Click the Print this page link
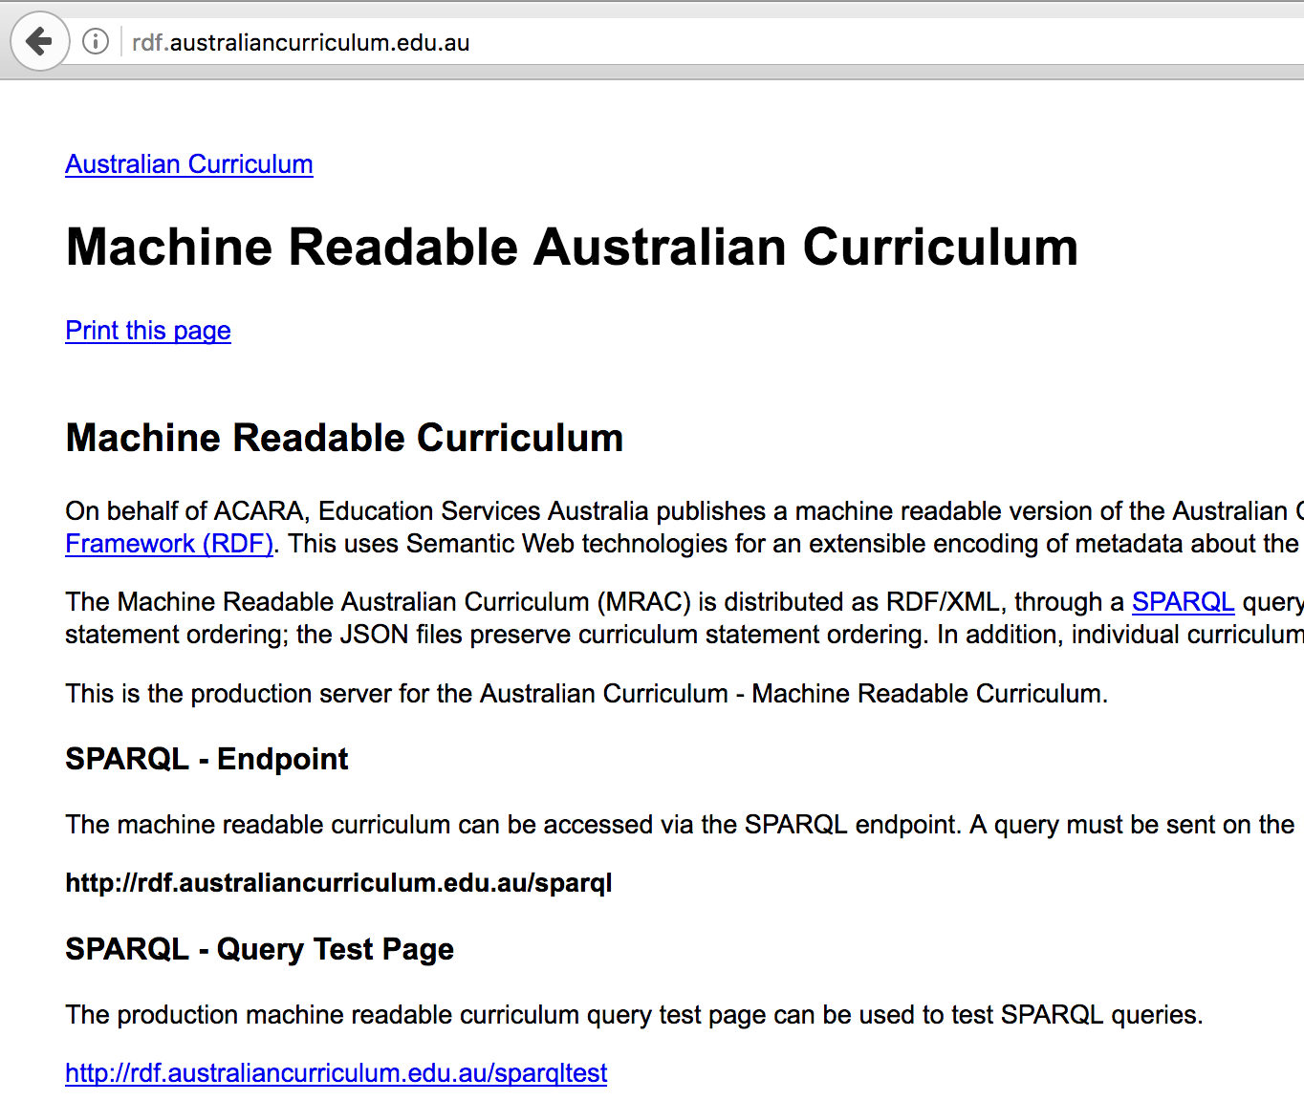The width and height of the screenshot is (1304, 1101). click(x=148, y=331)
